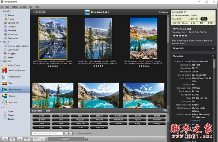The height and width of the screenshot is (142, 218).
Task: Collapse the WEB section
Action: tap(1, 107)
